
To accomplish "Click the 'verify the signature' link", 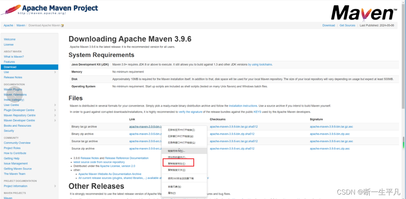I will click(x=190, y=112).
